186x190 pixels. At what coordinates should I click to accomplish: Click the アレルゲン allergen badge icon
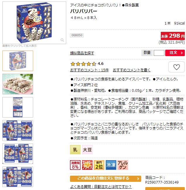click(123, 165)
